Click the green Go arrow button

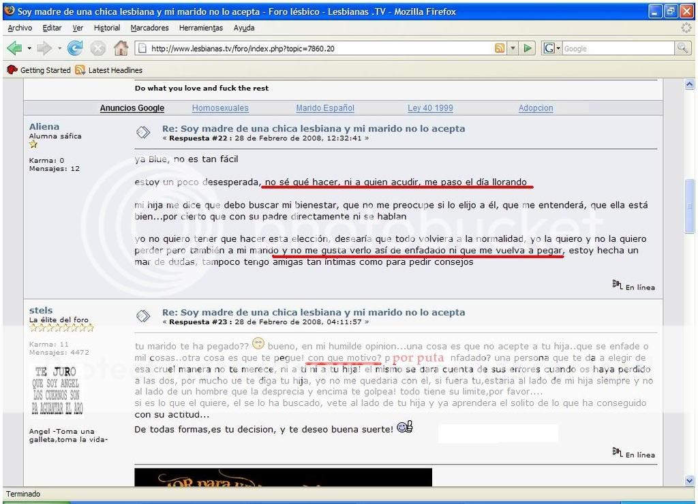tap(529, 48)
